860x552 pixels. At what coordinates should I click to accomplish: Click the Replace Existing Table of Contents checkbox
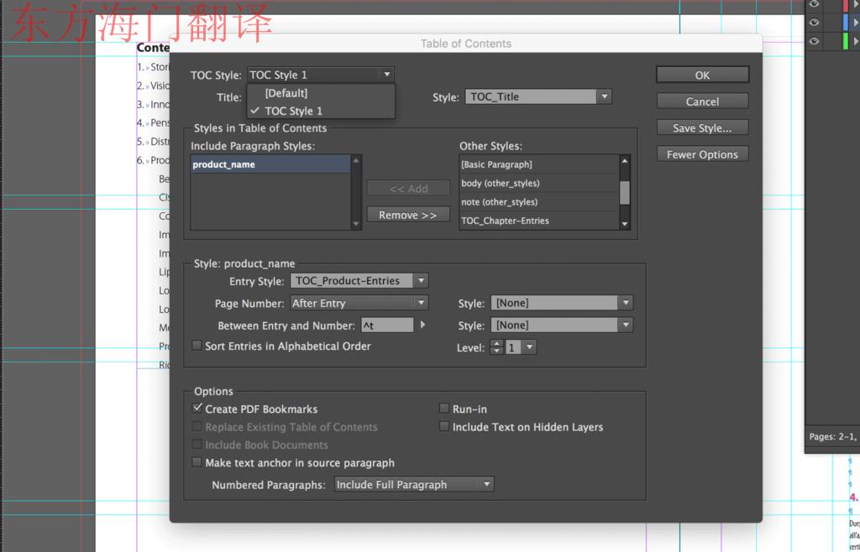tap(197, 427)
